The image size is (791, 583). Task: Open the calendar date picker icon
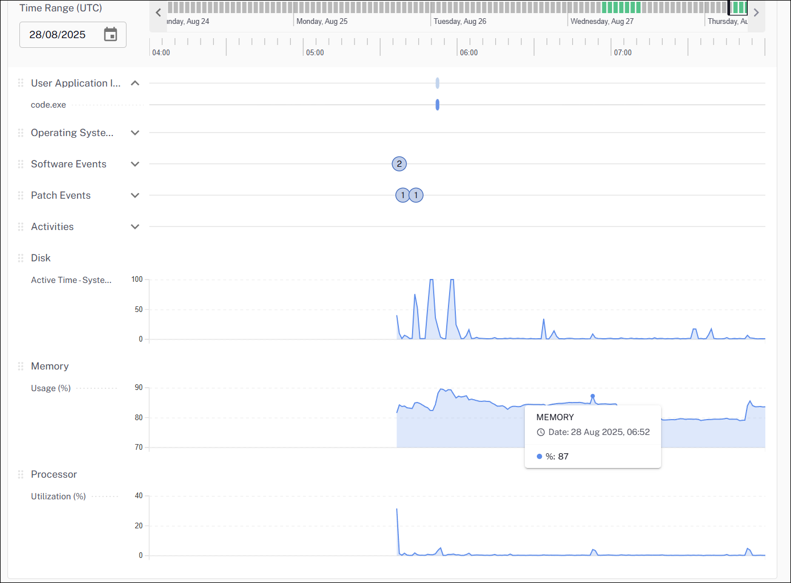click(111, 35)
